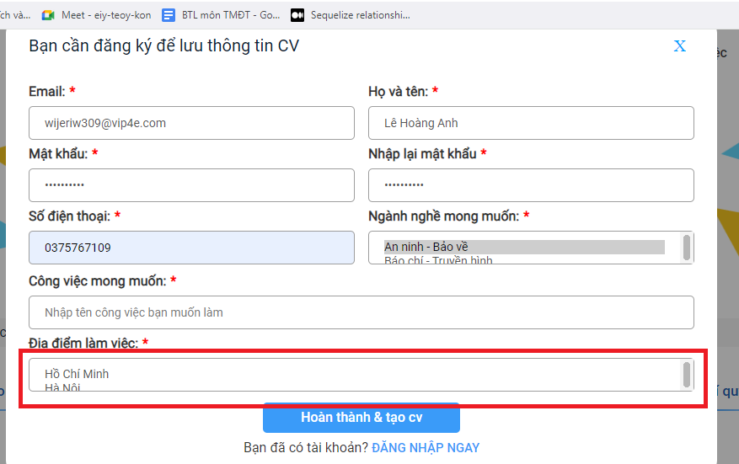This screenshot has height=464, width=739.
Task: Select the Mật khẩu password field
Action: 191,185
